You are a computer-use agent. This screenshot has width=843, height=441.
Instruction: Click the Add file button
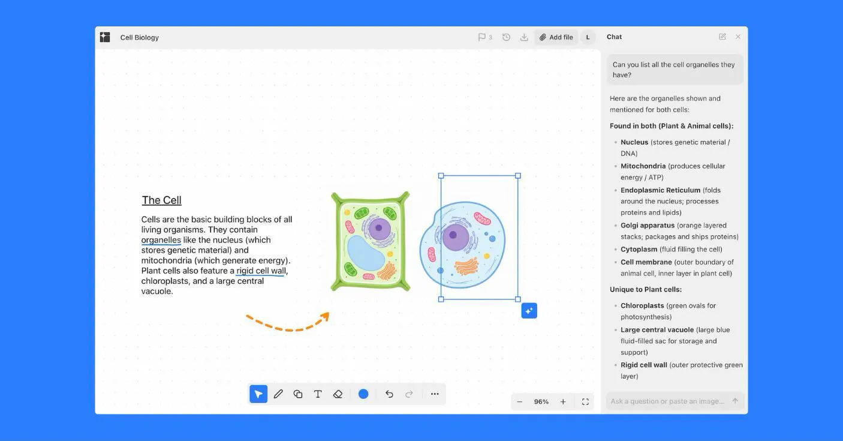pos(556,37)
